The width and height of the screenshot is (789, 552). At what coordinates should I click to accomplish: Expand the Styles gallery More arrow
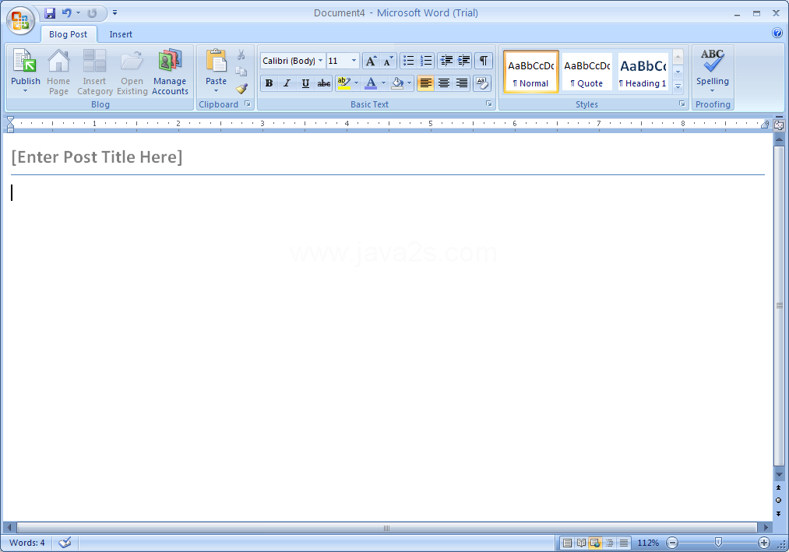point(678,86)
